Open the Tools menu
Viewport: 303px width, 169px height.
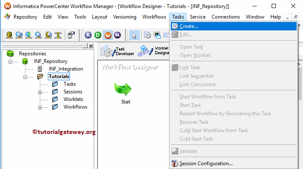[80, 17]
